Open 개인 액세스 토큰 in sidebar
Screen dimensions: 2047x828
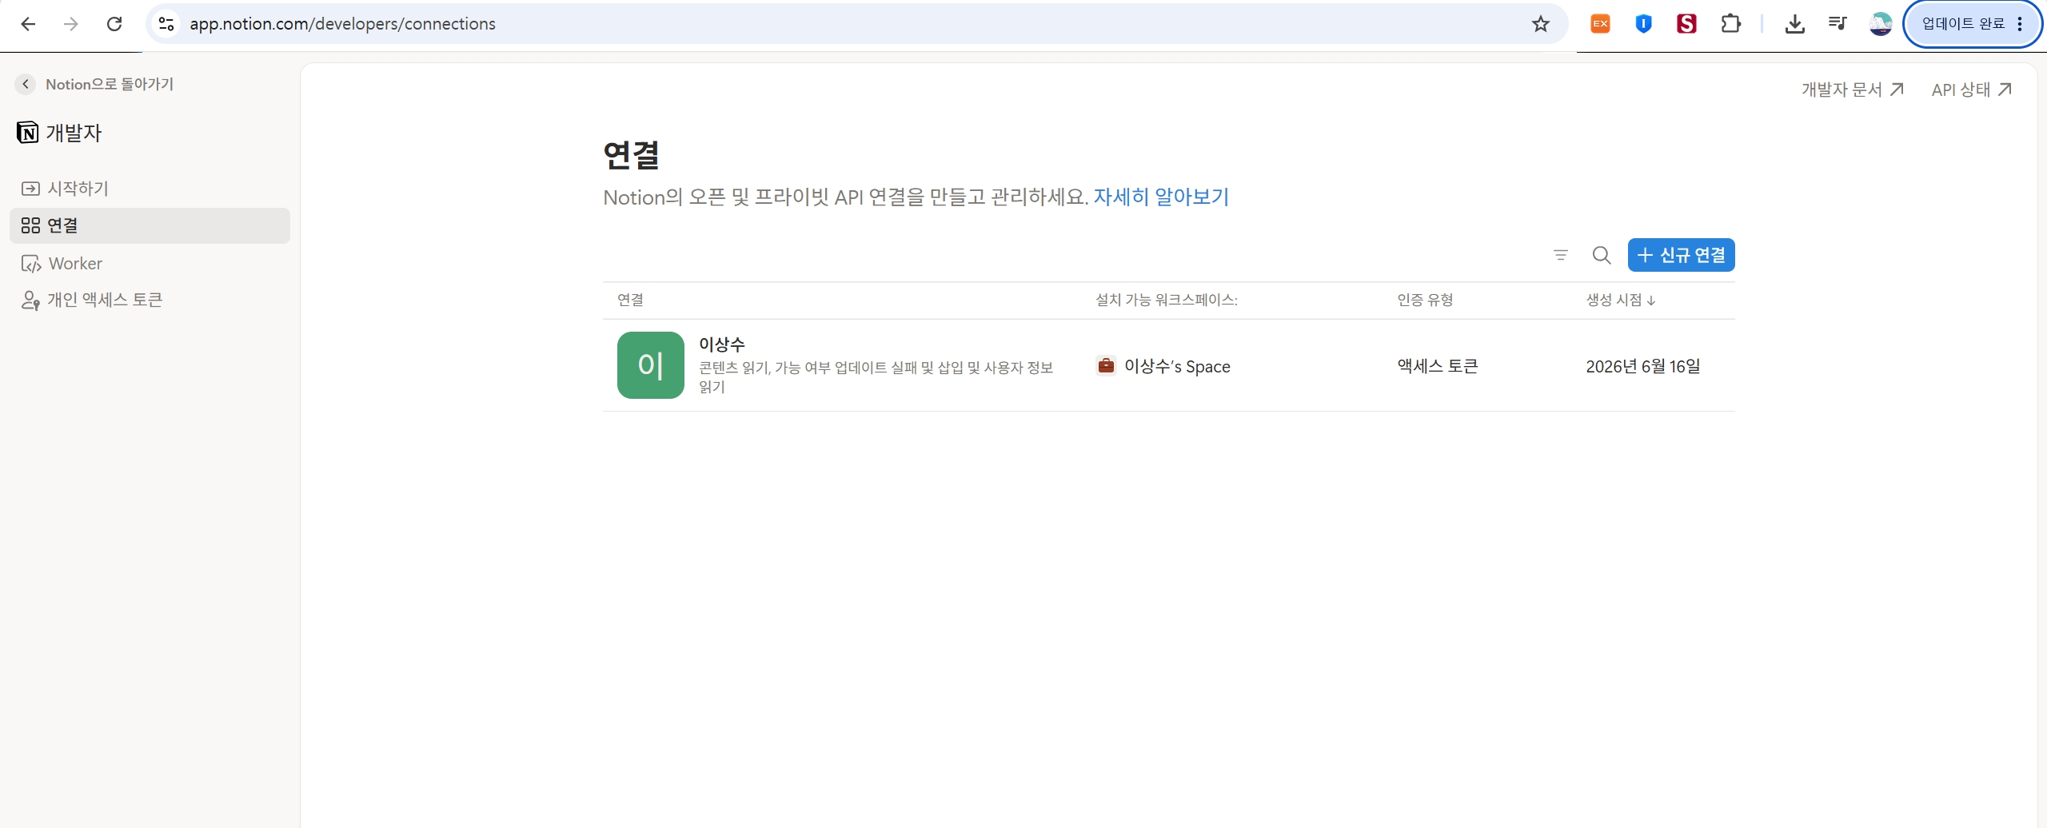[x=150, y=300]
